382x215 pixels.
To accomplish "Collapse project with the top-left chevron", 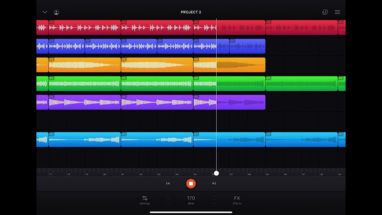I will click(45, 12).
